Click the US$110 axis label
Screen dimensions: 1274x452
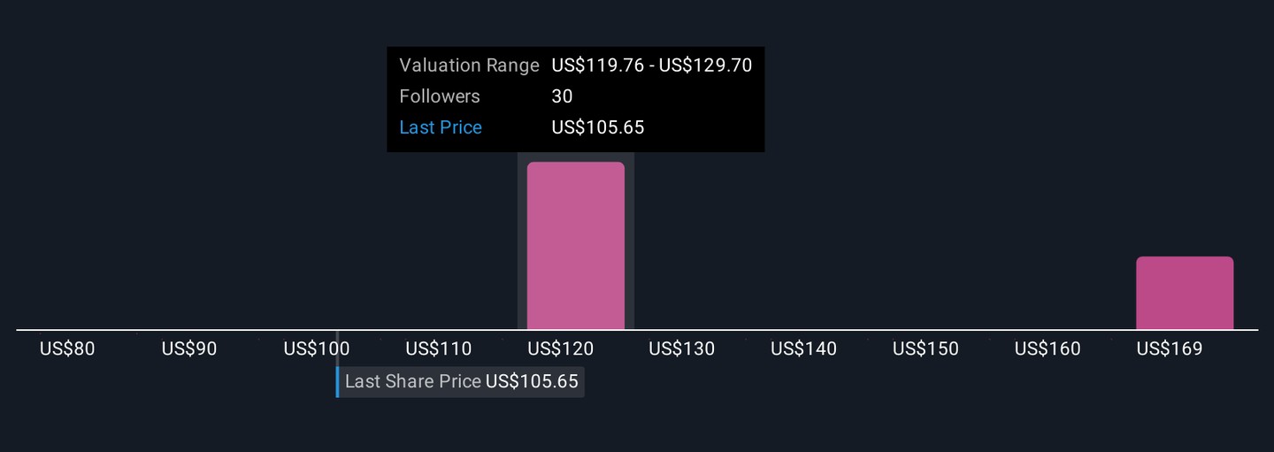click(x=438, y=349)
